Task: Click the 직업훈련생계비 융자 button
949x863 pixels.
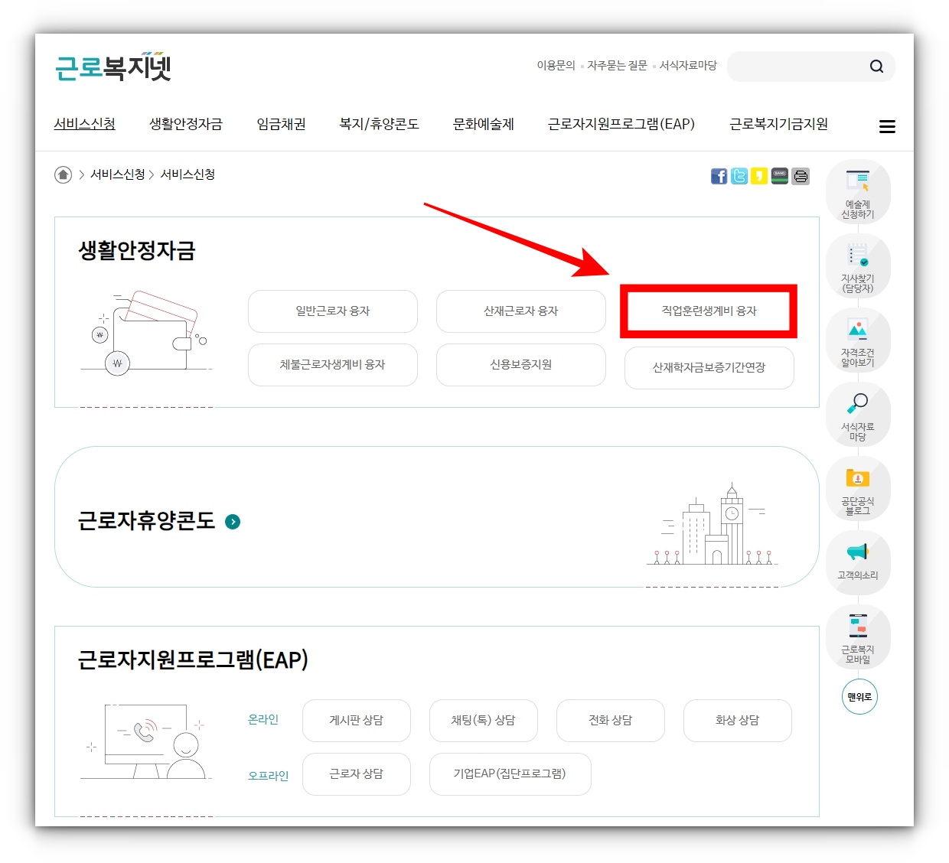Action: 708,311
